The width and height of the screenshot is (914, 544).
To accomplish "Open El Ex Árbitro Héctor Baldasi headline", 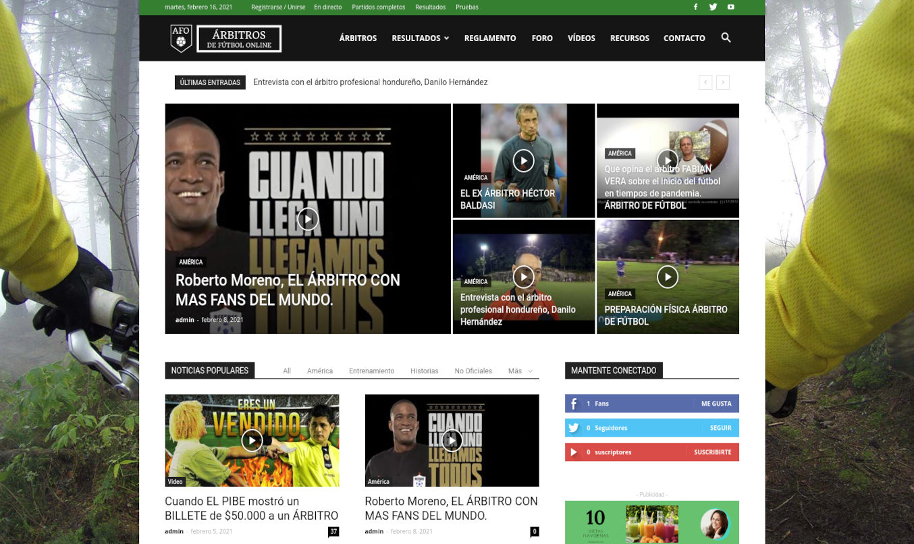I will pyautogui.click(x=508, y=199).
